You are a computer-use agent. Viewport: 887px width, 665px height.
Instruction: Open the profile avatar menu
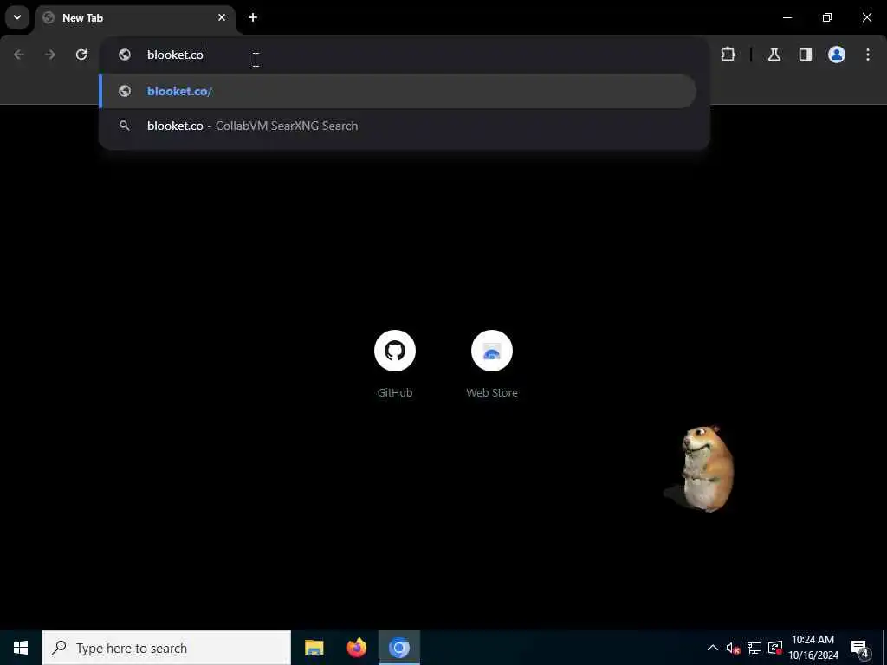(x=837, y=55)
